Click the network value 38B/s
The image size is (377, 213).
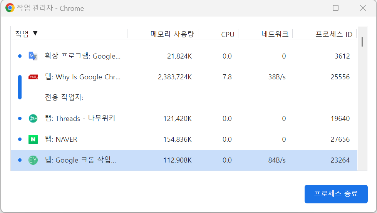(x=277, y=77)
